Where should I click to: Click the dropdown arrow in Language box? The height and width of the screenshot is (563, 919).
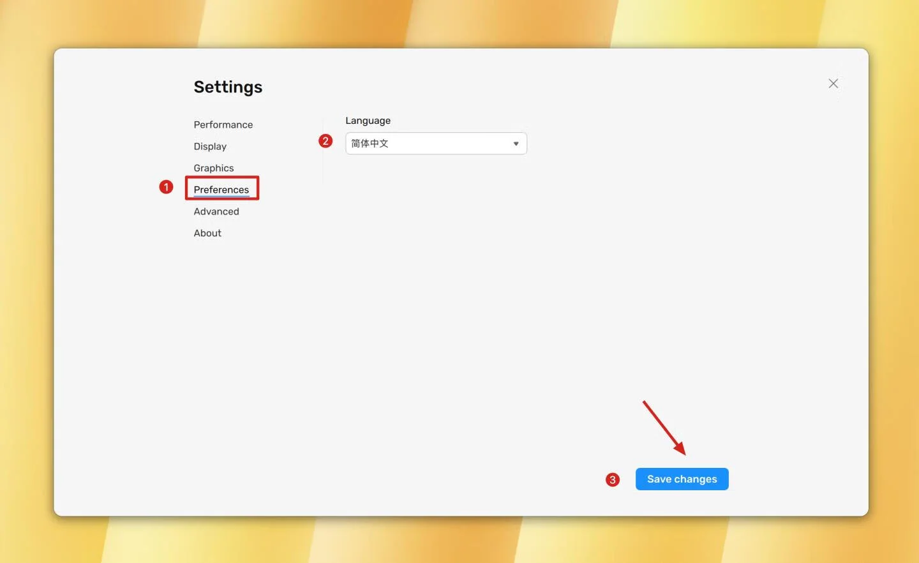pyautogui.click(x=516, y=144)
